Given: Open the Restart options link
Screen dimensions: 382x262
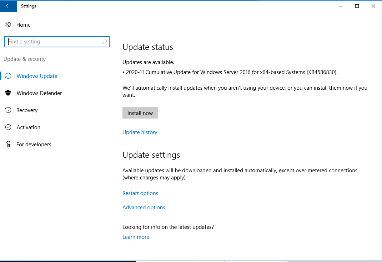Looking at the screenshot, I should click(140, 193).
